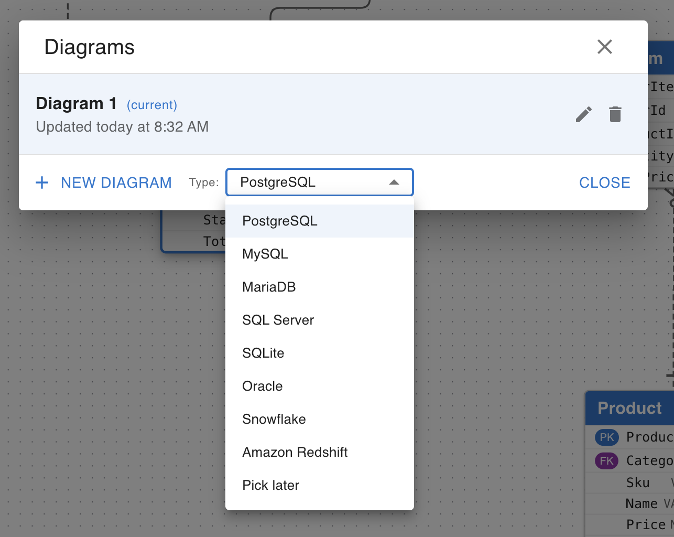Click the plus icon next to New Diagram
The width and height of the screenshot is (674, 537).
click(x=42, y=182)
